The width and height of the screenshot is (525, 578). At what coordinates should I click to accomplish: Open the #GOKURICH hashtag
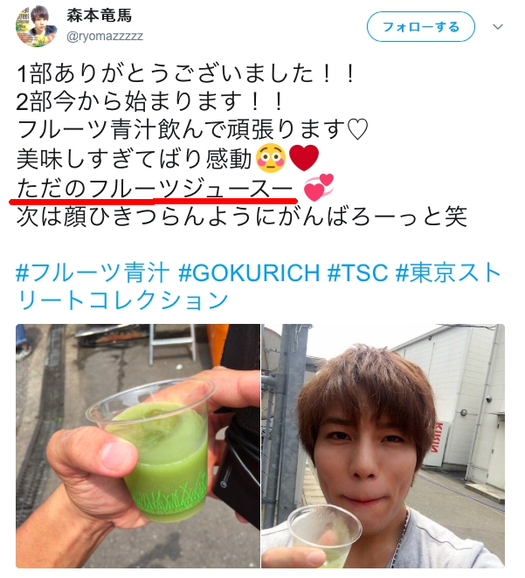point(249,273)
